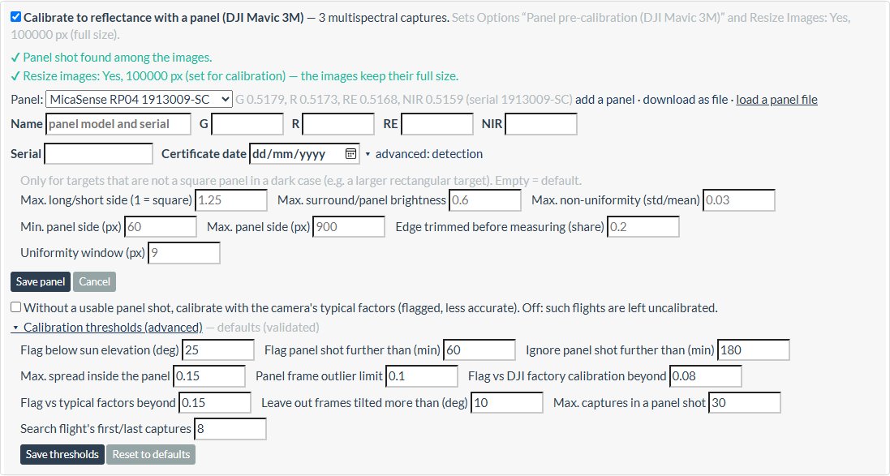This screenshot has height=476, width=890.
Task: Click text 'Panel shot found among the images.'
Action: coord(118,58)
